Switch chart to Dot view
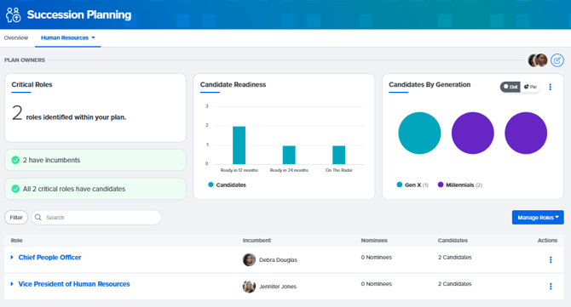This screenshot has width=571, height=307. point(510,87)
